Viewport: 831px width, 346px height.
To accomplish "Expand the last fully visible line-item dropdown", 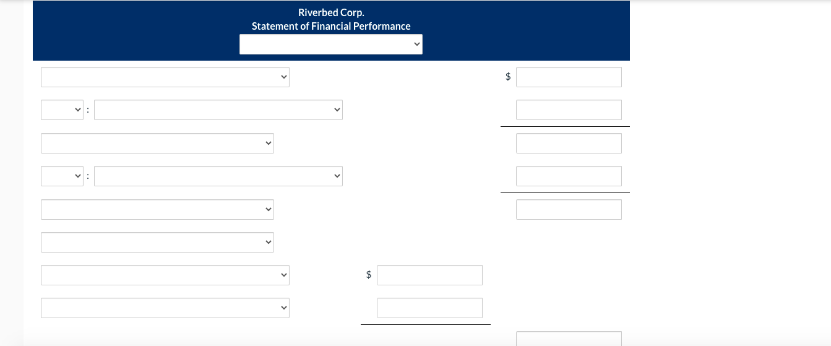I will coord(165,308).
